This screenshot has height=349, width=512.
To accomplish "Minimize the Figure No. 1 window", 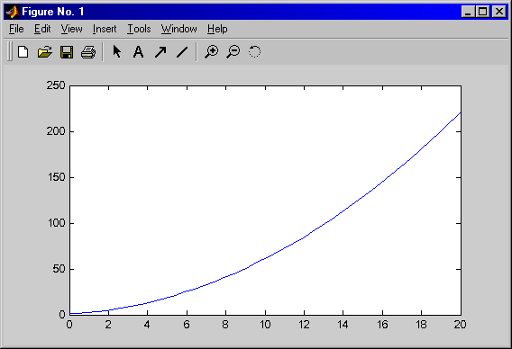I will (468, 12).
